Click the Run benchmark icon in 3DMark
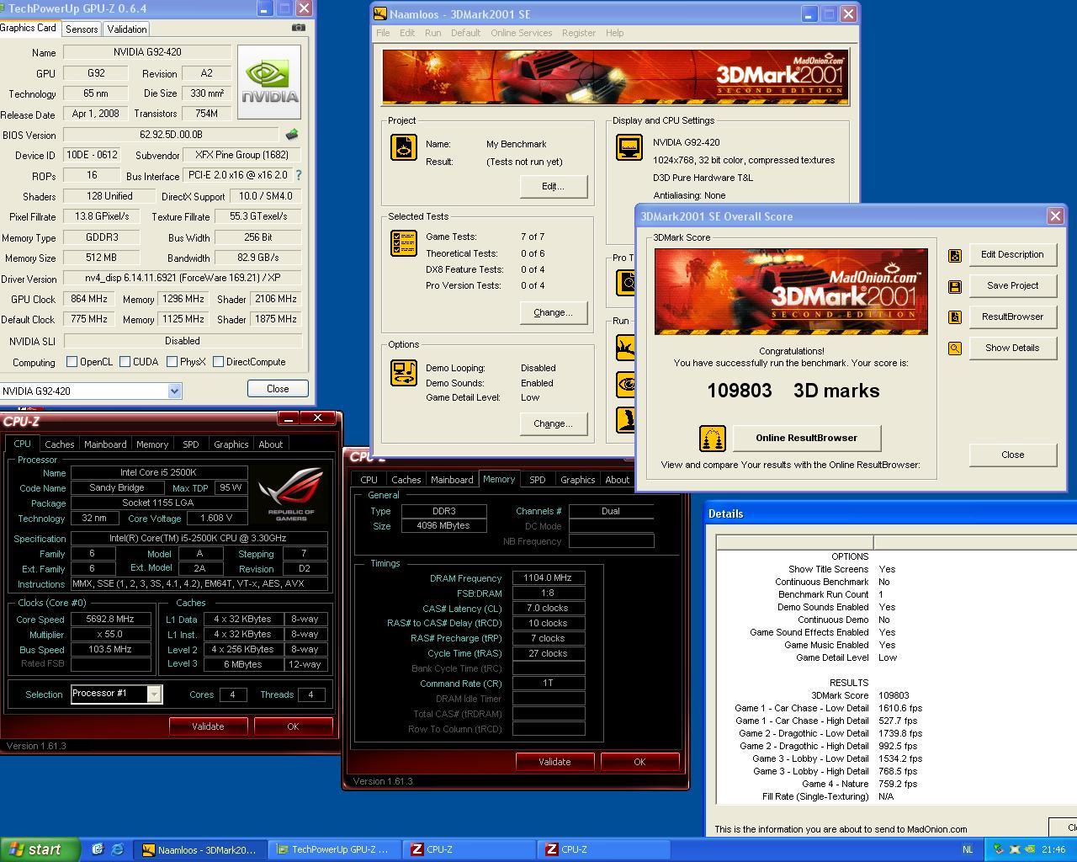This screenshot has height=862, width=1077. click(626, 348)
